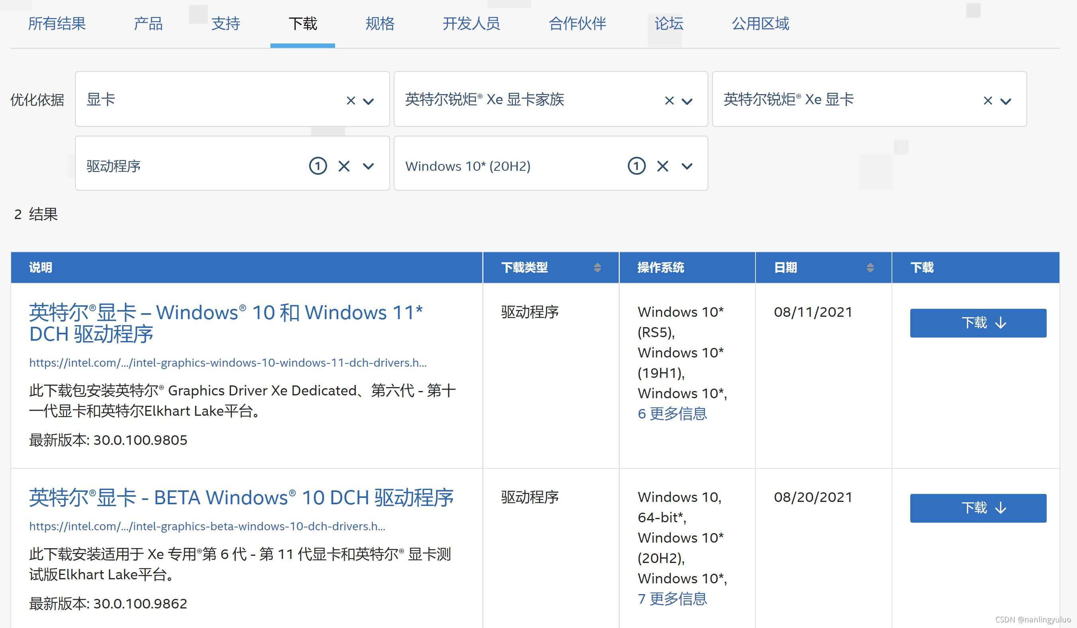Download the Windows 10 和 Windows 11 DCH driver
Screen dimensions: 1077x628
978,323
